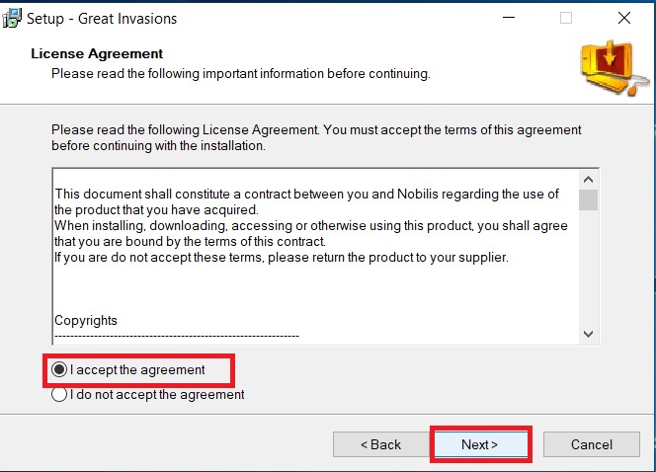The width and height of the screenshot is (656, 472).
Task: Click the sentence mentioning Nobilis in license
Action: [306, 201]
